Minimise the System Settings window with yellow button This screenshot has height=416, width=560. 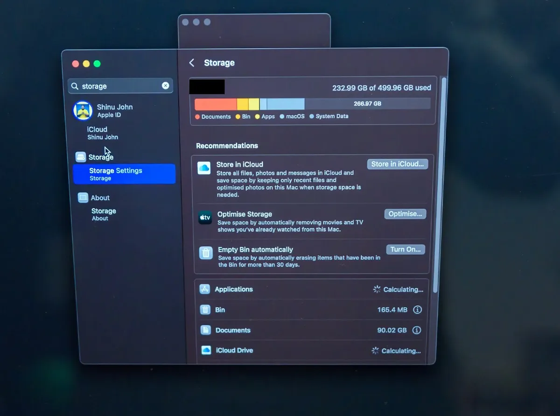pyautogui.click(x=86, y=64)
